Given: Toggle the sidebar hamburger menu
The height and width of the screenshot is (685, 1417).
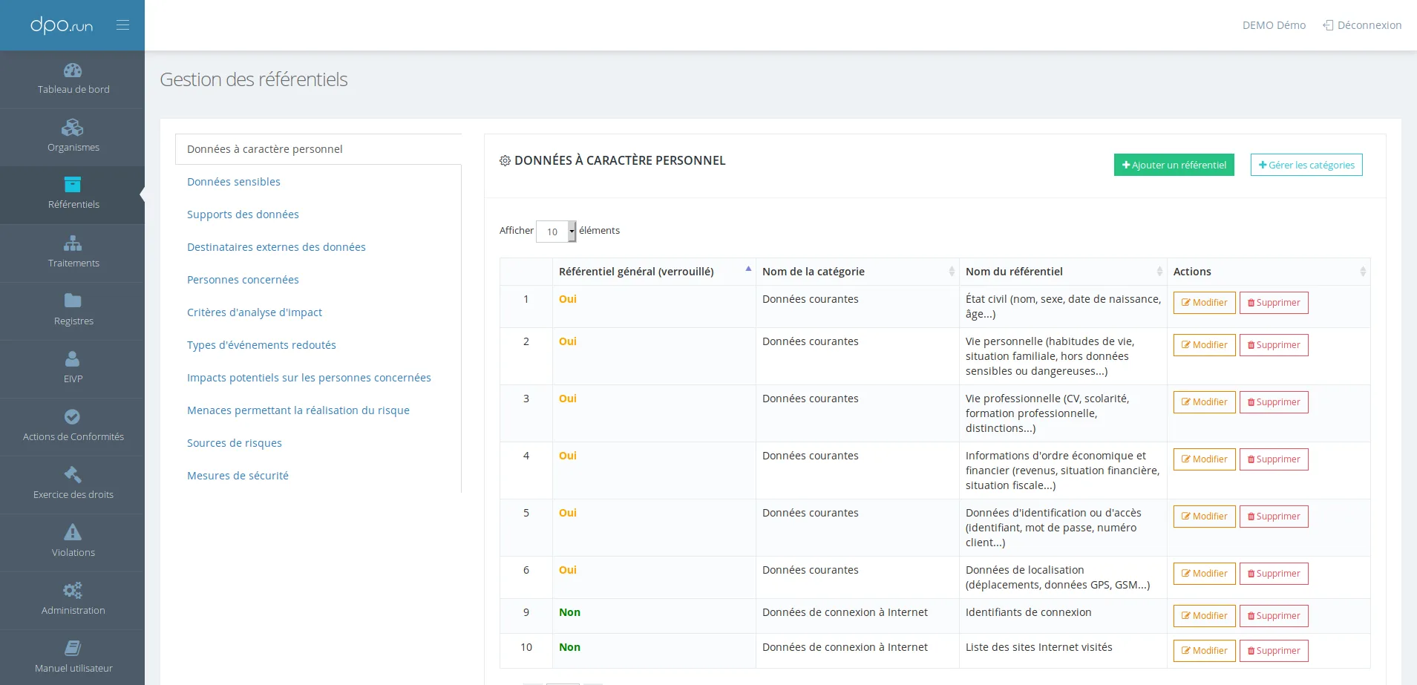Looking at the screenshot, I should (122, 25).
